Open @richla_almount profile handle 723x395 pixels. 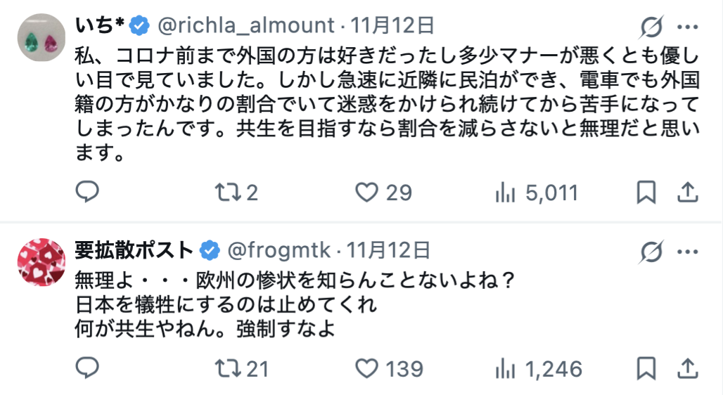pos(245,26)
